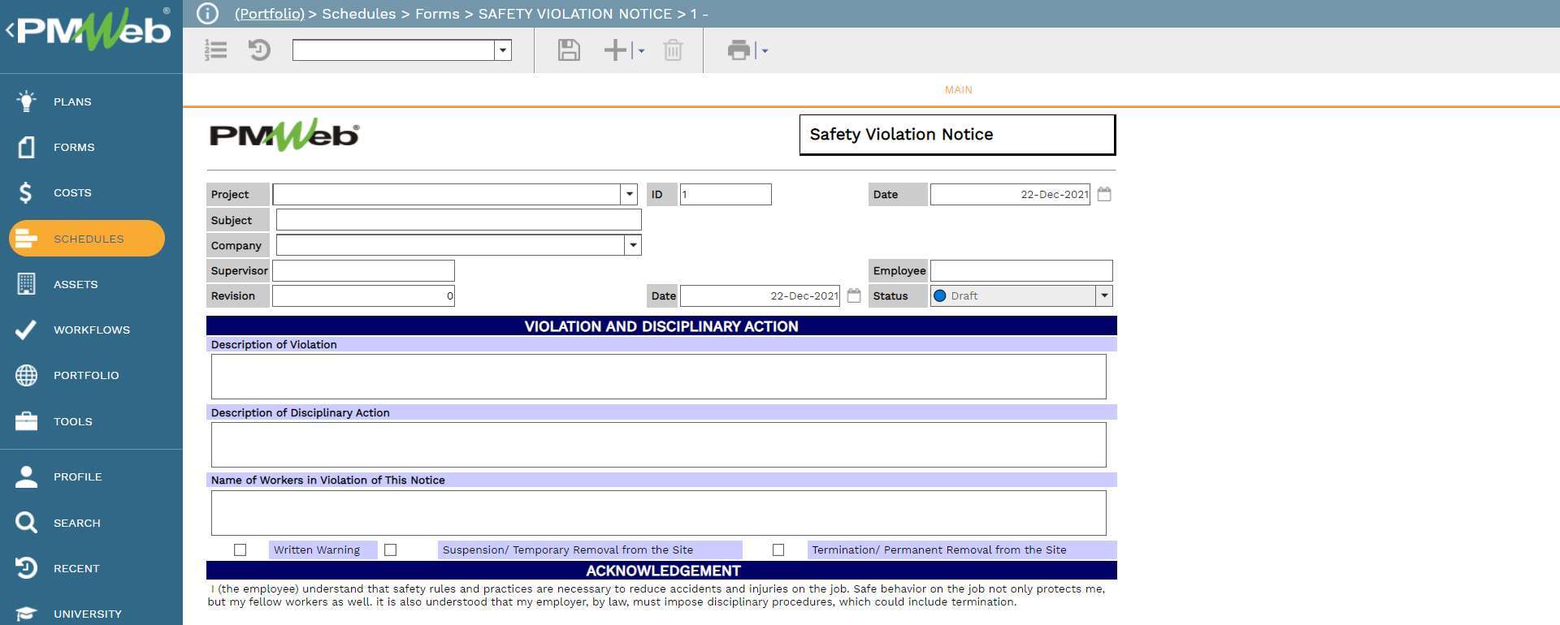Click the Supervisor input field
This screenshot has height=625, width=1560.
click(x=363, y=270)
